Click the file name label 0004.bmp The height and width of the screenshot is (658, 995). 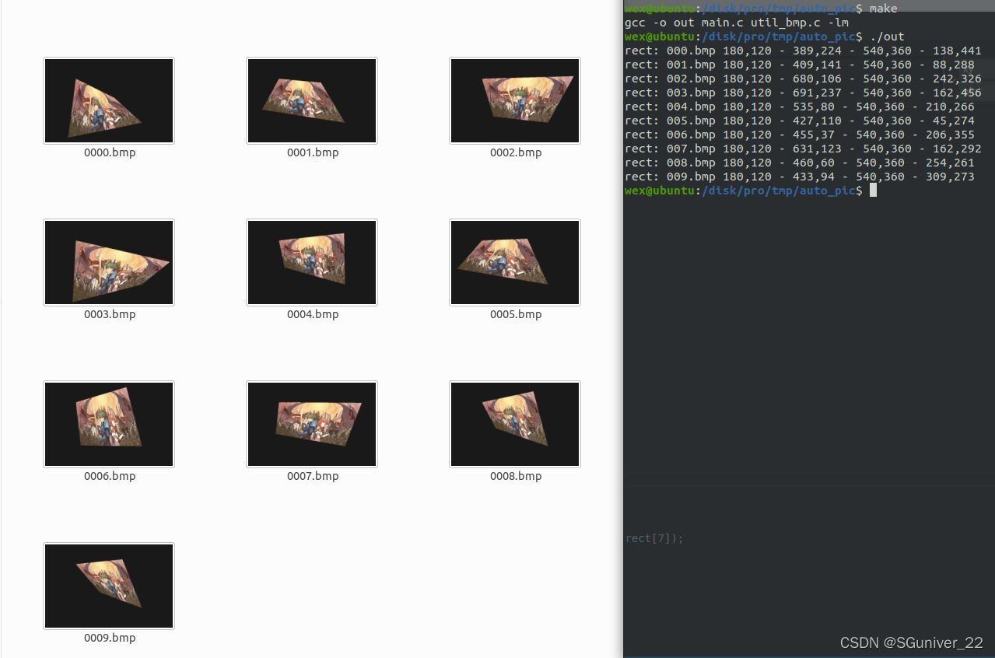coord(313,314)
